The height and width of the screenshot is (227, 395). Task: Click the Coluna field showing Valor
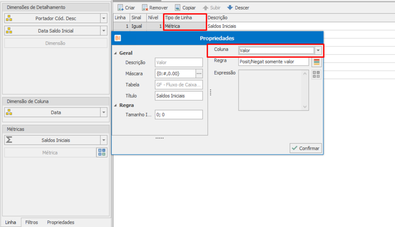click(276, 50)
